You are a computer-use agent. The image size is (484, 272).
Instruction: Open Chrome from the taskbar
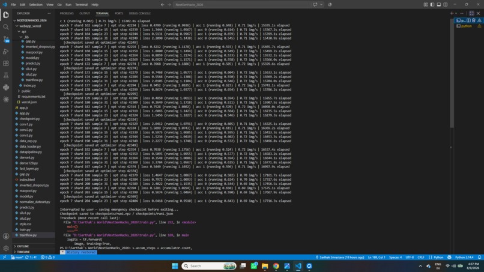pyautogui.click(x=276, y=266)
